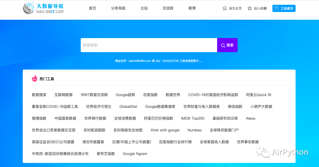
Task: Click the HOT flame icon
Action: pyautogui.click(x=34, y=78)
